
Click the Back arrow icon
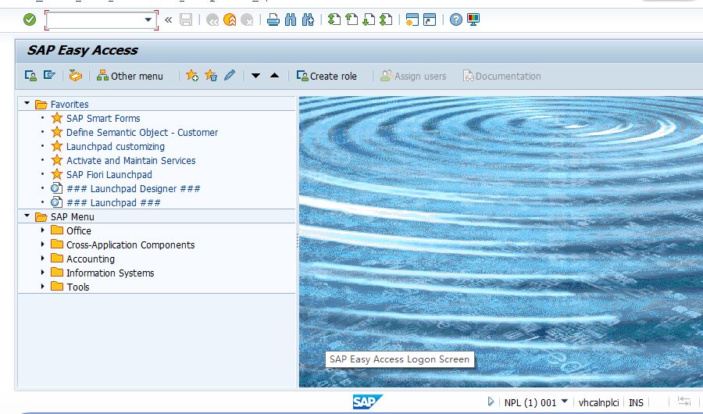(x=212, y=20)
